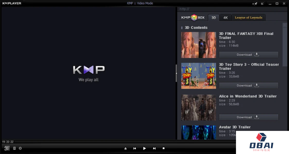Toggle 3D mode button in control bar

point(7,148)
